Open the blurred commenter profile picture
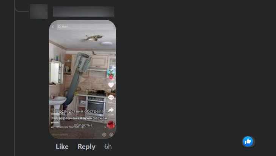276x156 pixels. (39, 11)
